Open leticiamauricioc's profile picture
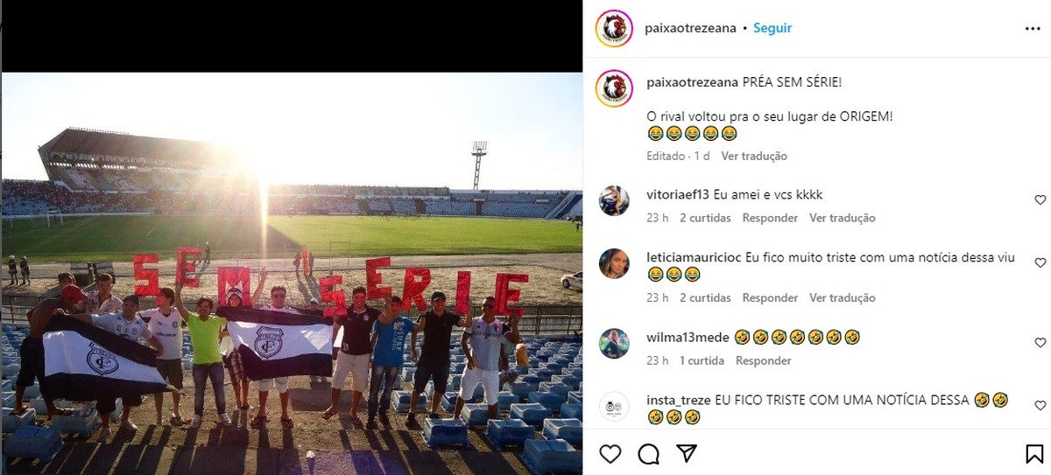Viewport: 1051px width, 475px height. tap(614, 263)
